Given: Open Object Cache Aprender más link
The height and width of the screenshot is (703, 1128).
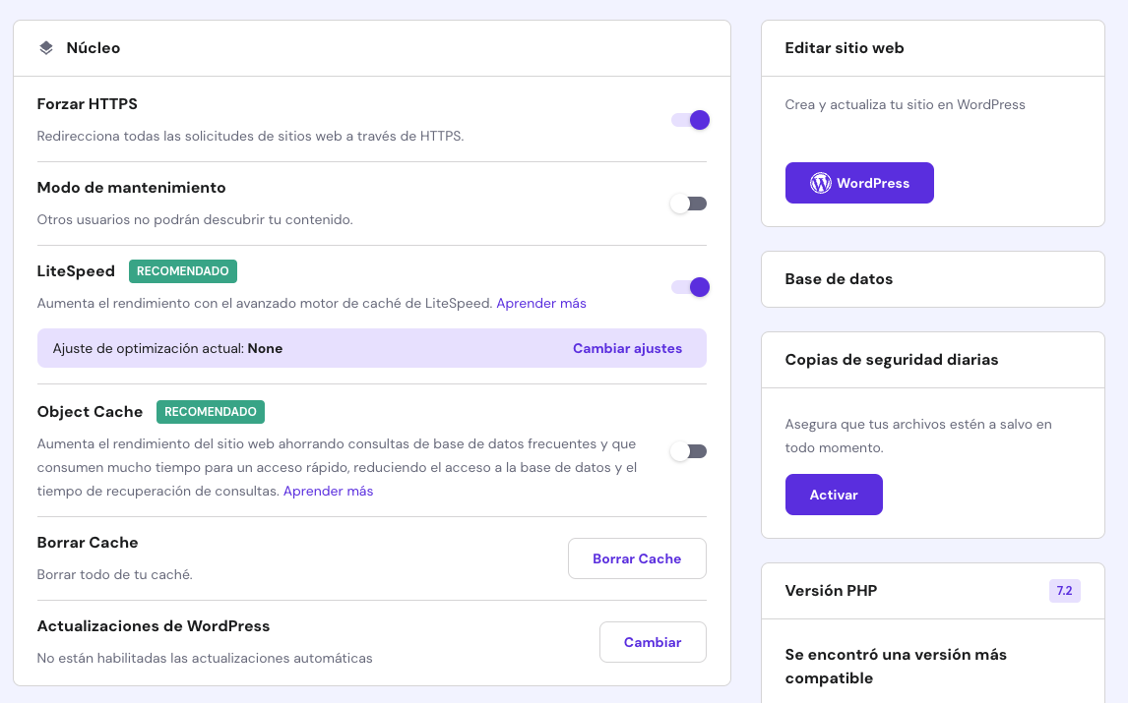Looking at the screenshot, I should click(328, 491).
